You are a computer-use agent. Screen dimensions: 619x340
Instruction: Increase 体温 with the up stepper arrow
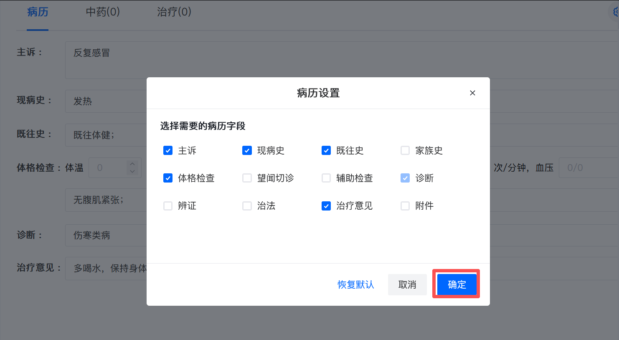pyautogui.click(x=132, y=164)
